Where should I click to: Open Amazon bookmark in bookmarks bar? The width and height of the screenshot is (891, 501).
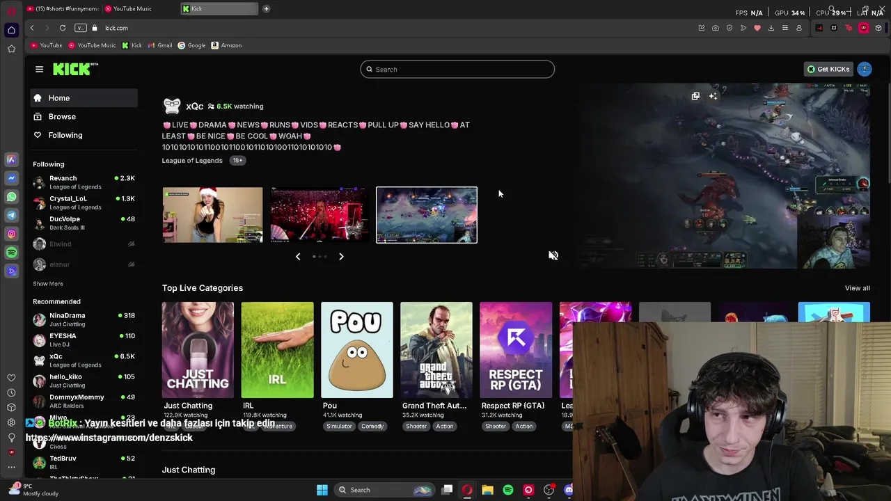click(x=227, y=45)
